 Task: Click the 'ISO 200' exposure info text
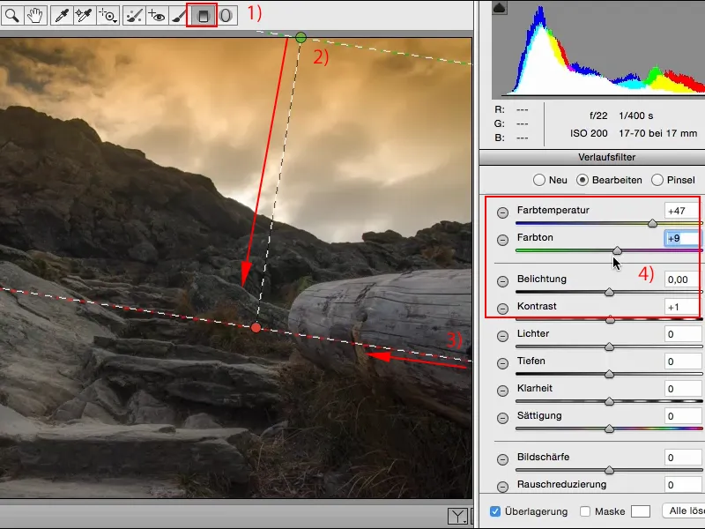tap(589, 134)
